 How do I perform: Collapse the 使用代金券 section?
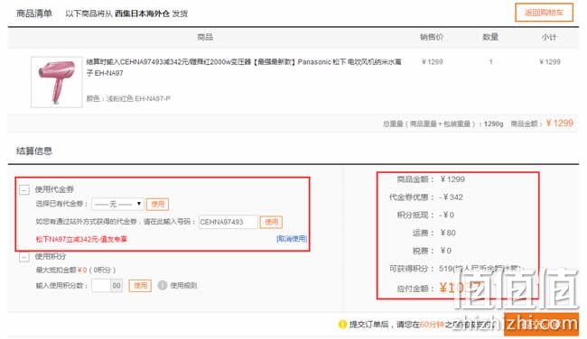click(24, 190)
